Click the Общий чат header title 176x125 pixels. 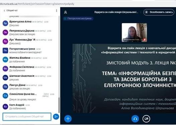click(x=12, y=11)
